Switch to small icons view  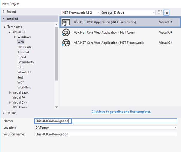pyautogui.click(x=160, y=13)
